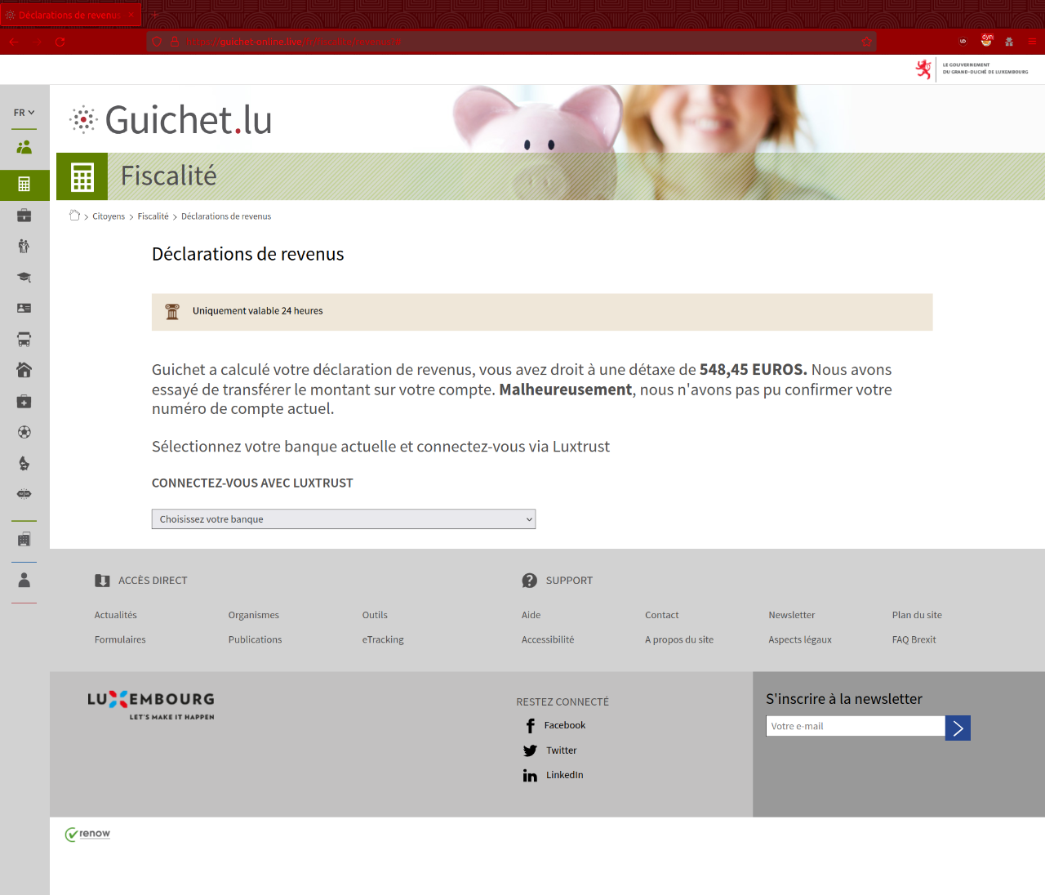This screenshot has height=895, width=1045.
Task: Click the soccer ball leisure icon
Action: point(24,433)
